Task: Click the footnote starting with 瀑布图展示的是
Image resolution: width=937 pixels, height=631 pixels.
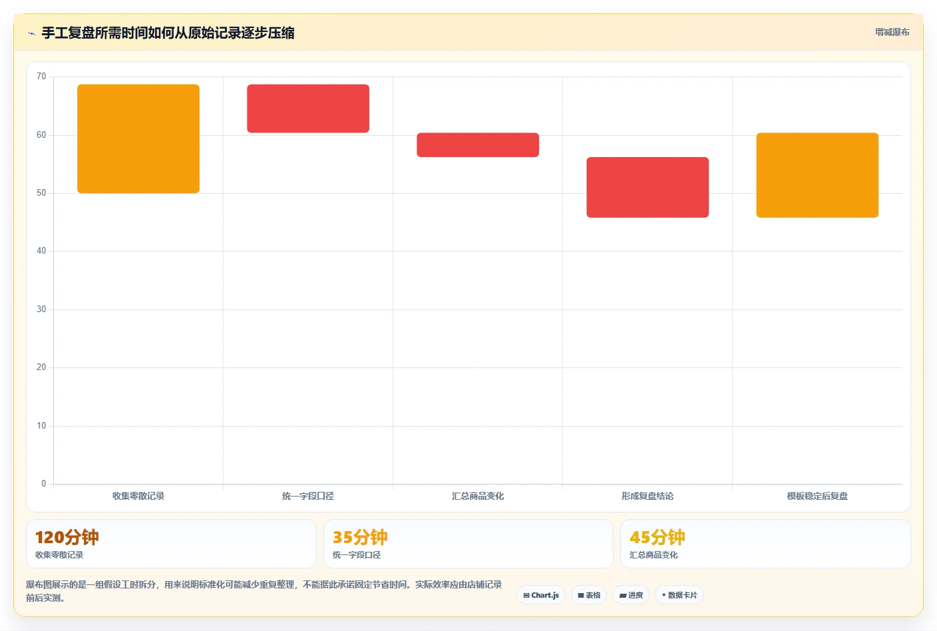Action: coord(264,591)
